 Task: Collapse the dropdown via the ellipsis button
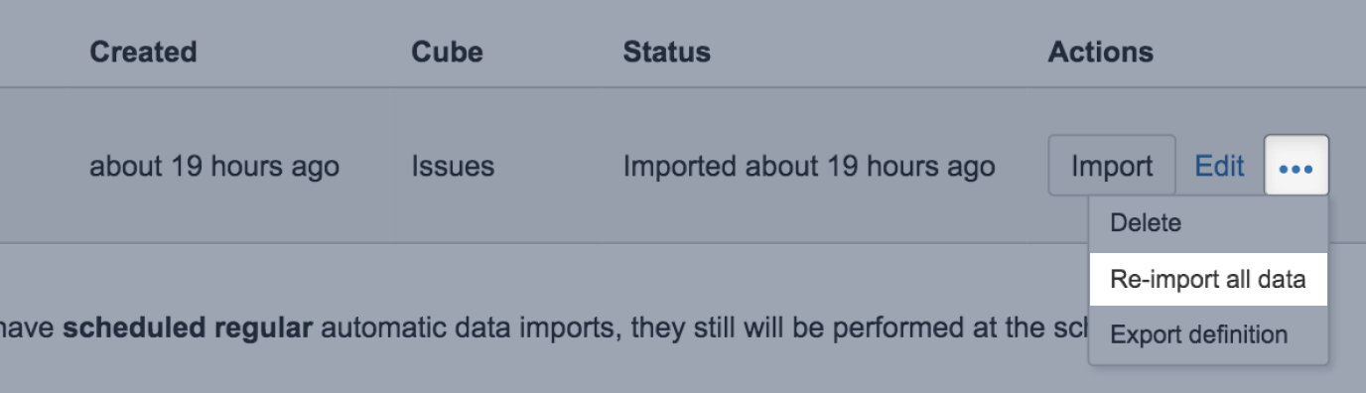coord(1297,166)
